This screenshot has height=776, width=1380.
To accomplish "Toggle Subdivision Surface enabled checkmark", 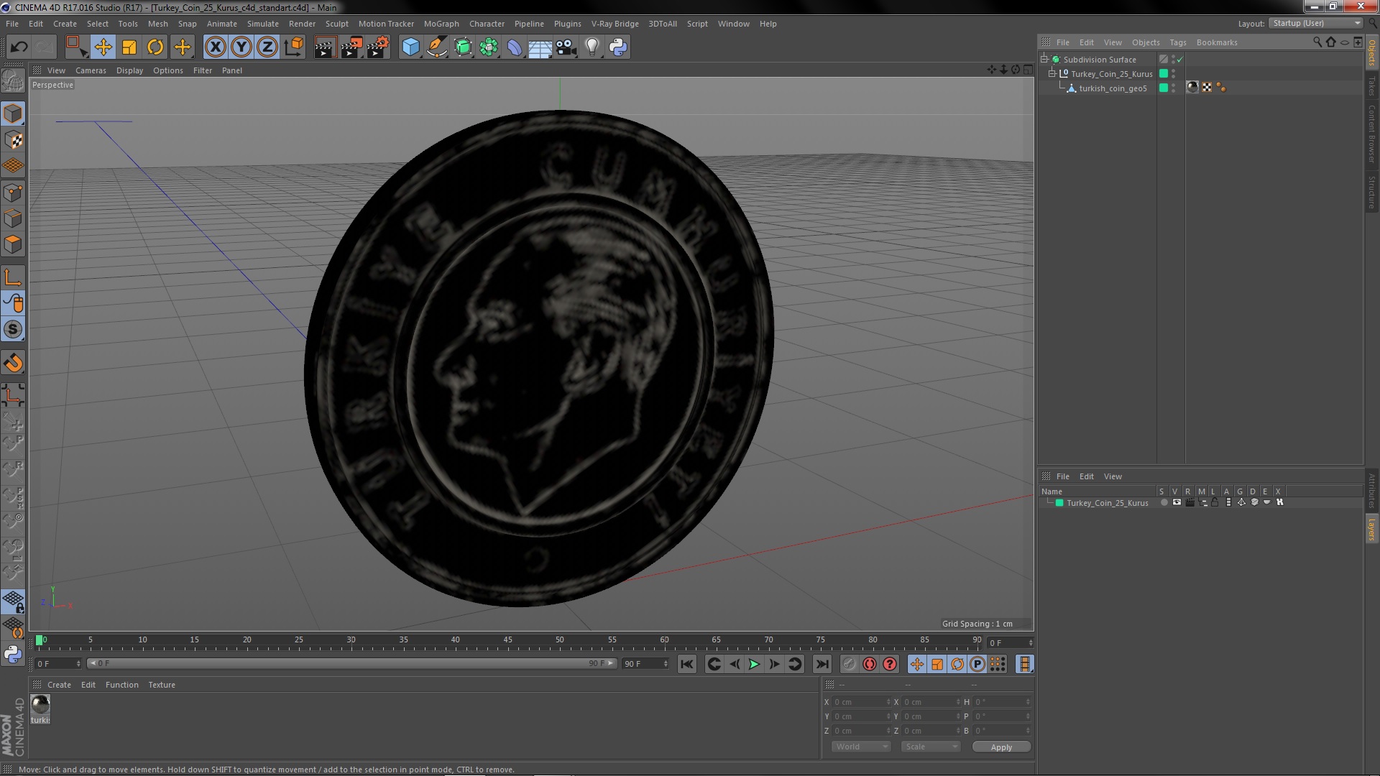I will pyautogui.click(x=1179, y=60).
